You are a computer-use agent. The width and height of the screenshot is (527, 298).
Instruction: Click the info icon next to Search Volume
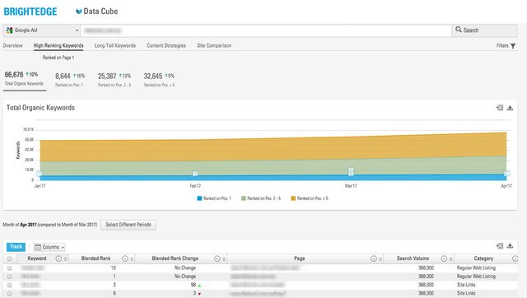coord(444,258)
